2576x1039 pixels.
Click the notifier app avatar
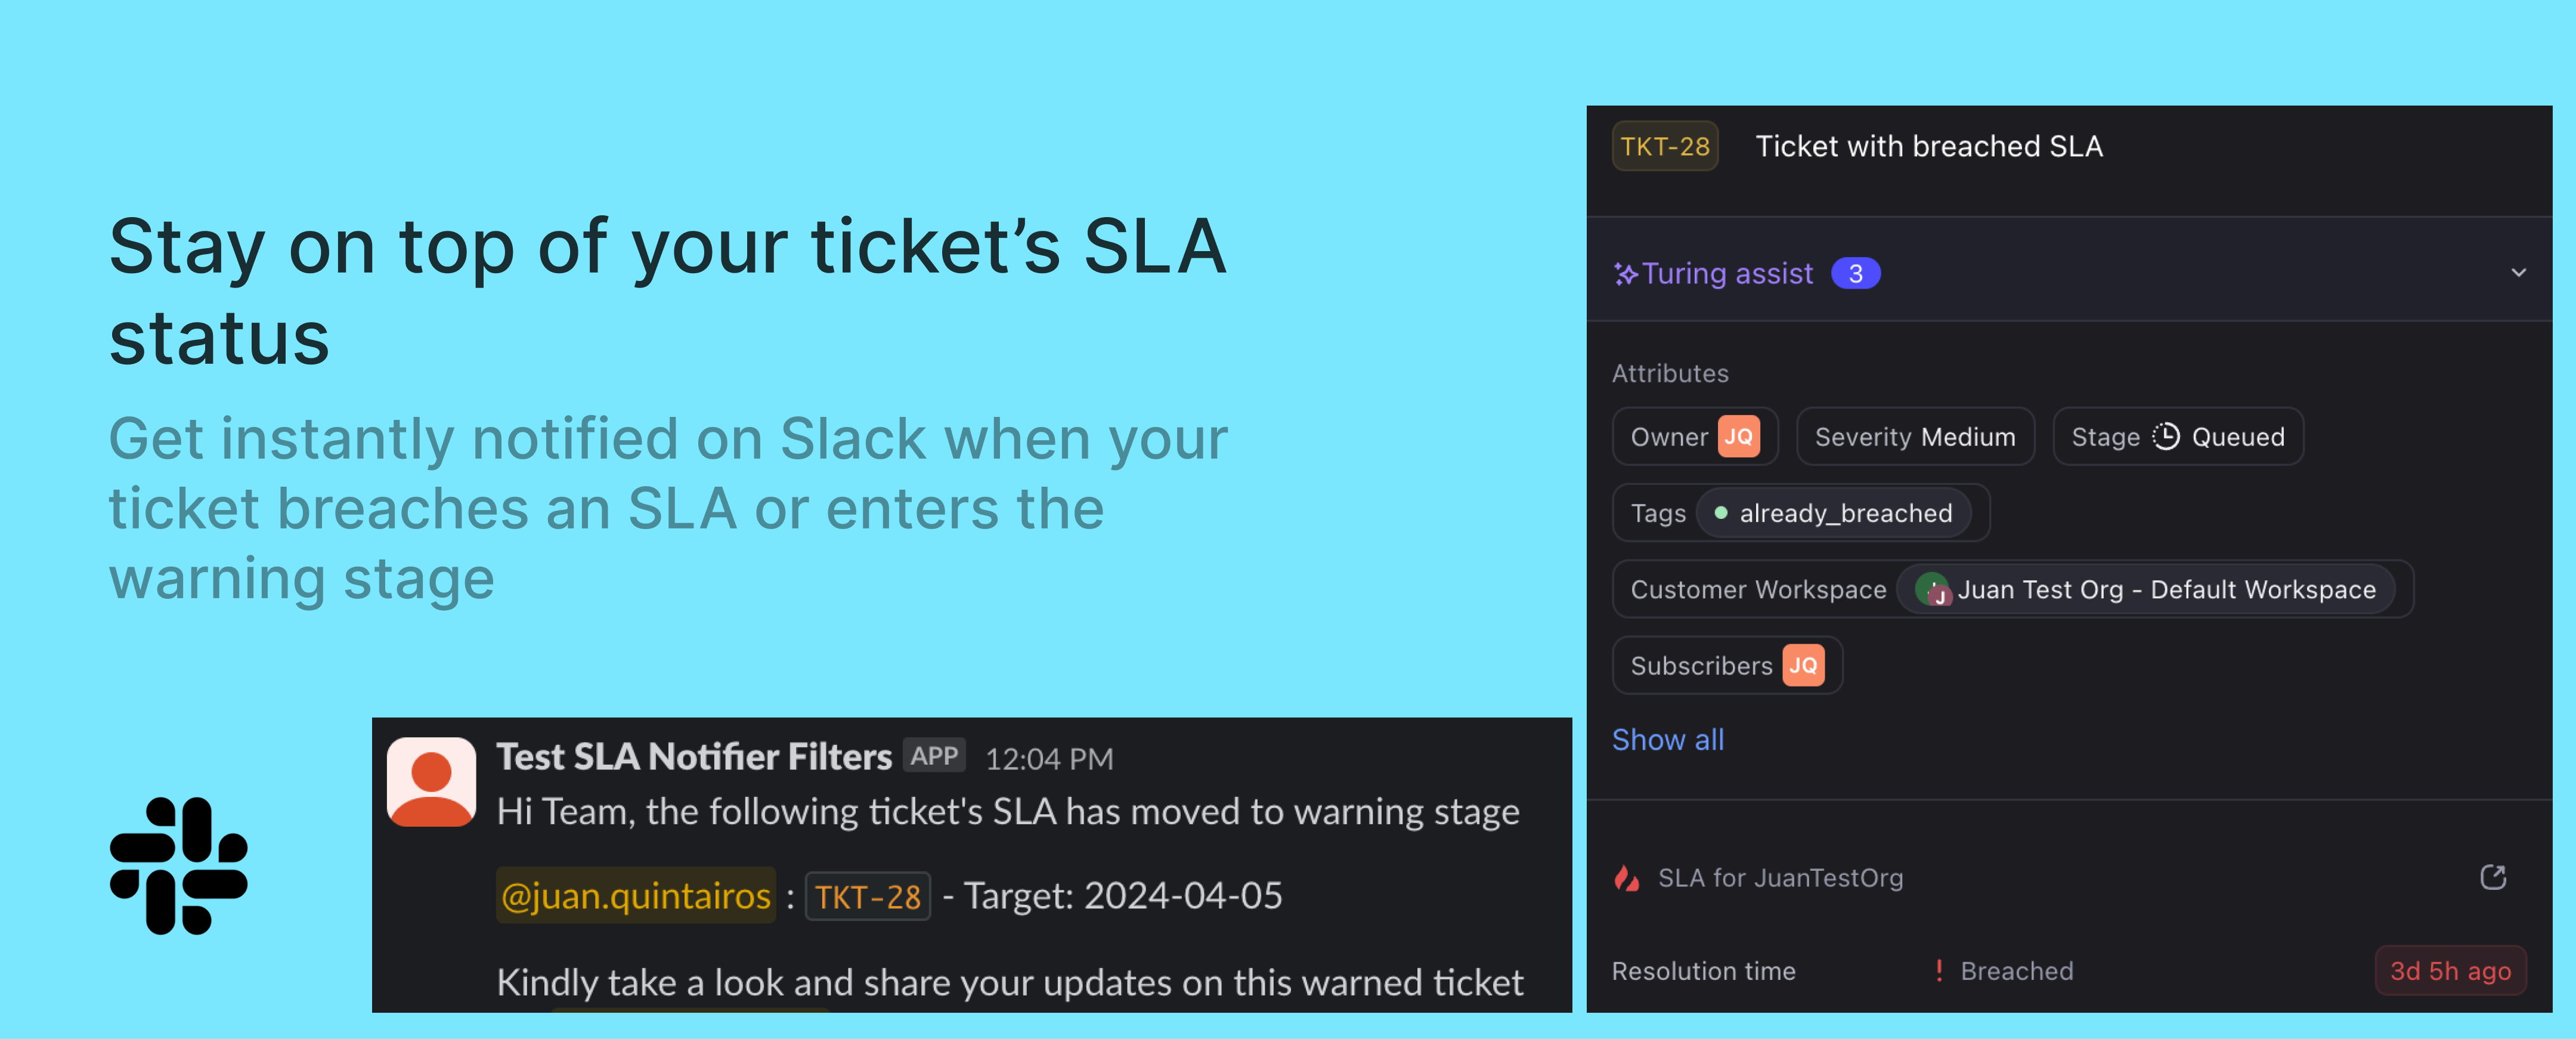tap(431, 781)
